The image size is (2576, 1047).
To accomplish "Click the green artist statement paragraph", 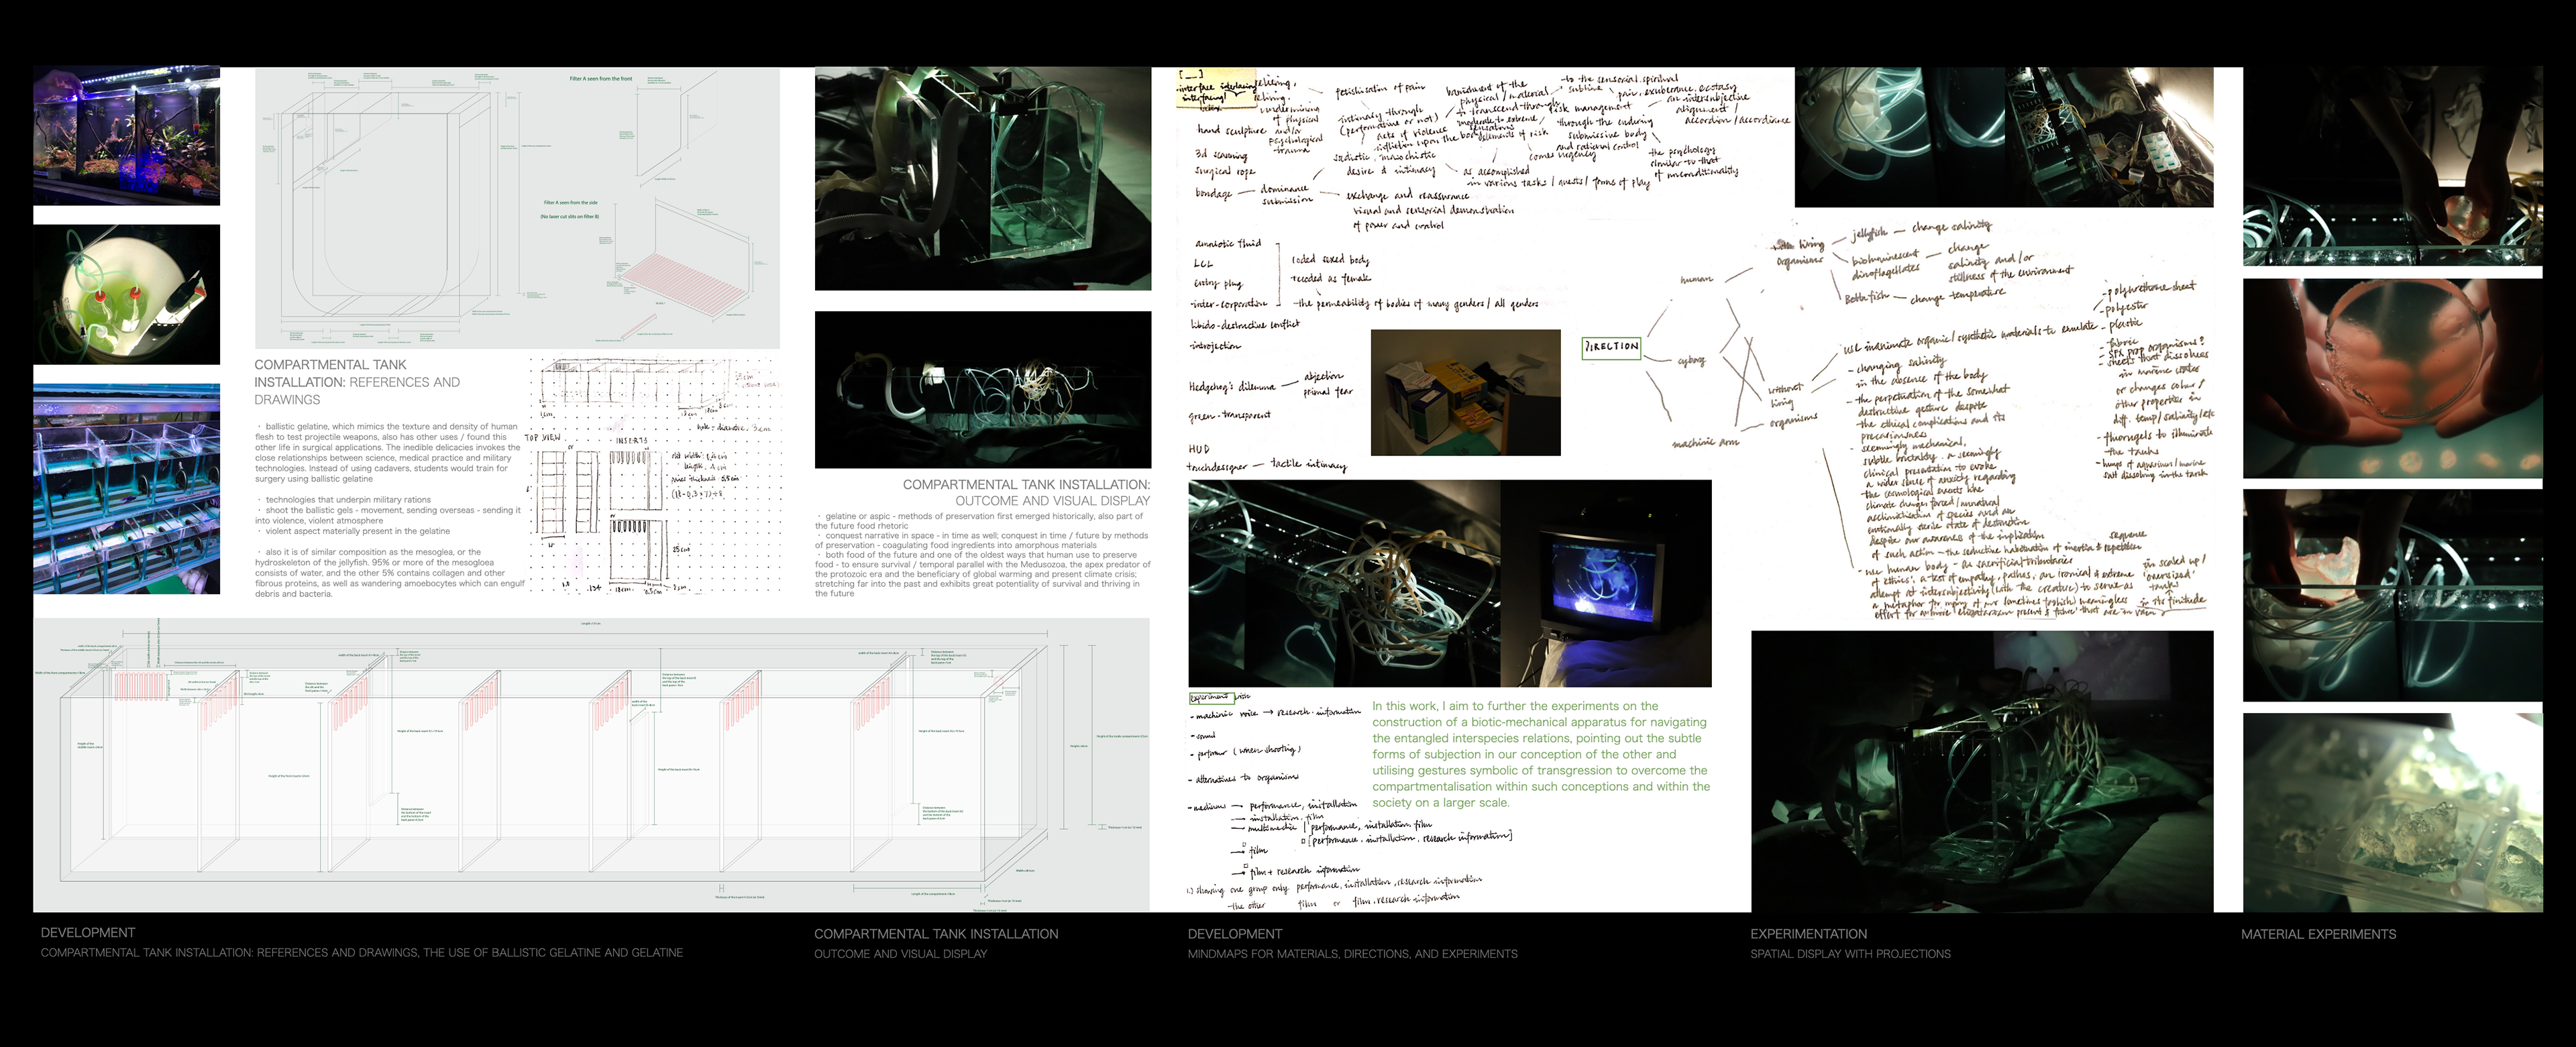I will pos(1540,754).
